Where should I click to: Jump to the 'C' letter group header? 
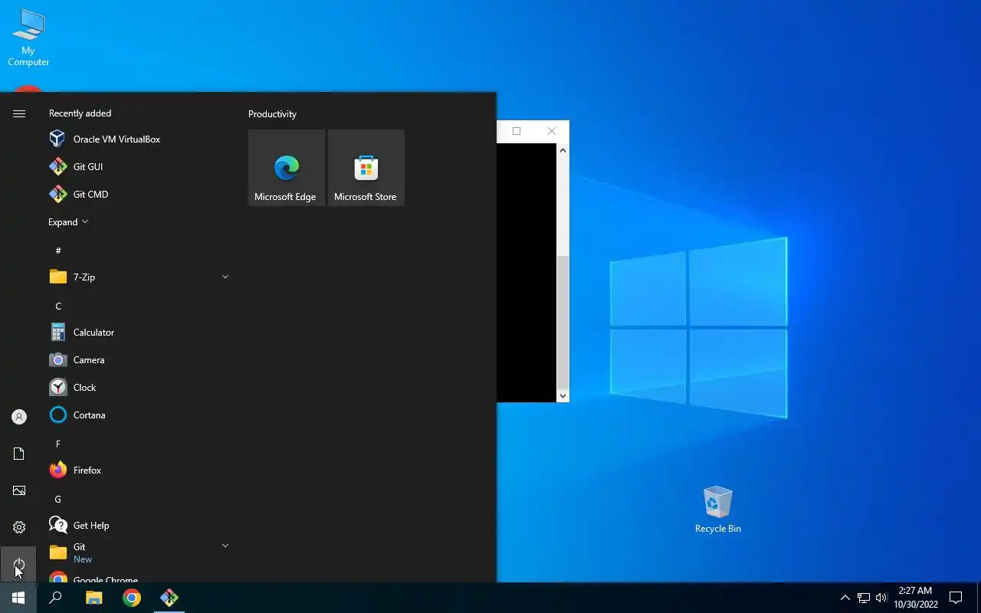(x=58, y=306)
